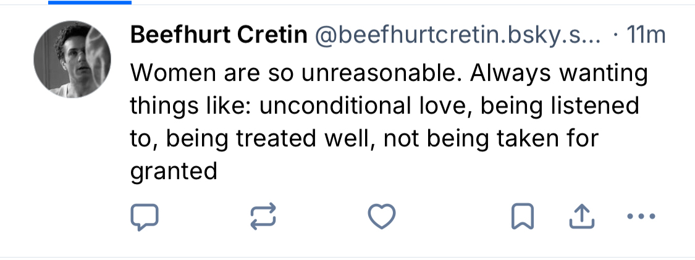Visit the @beefhurtcretin.bsky.s... handle link
This screenshot has width=695, height=260.
(458, 36)
